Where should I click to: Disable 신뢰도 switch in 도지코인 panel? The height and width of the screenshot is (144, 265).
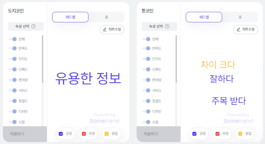click(x=12, y=69)
